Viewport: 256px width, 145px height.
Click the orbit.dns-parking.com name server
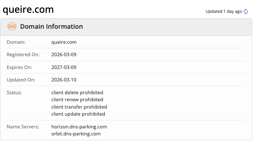(76, 134)
